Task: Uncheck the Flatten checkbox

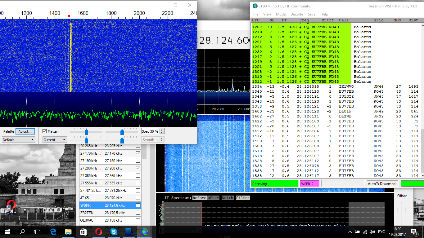Action: 45,131
